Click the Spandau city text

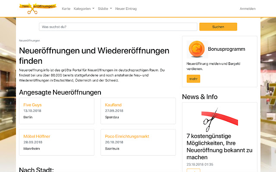[x=112, y=117]
